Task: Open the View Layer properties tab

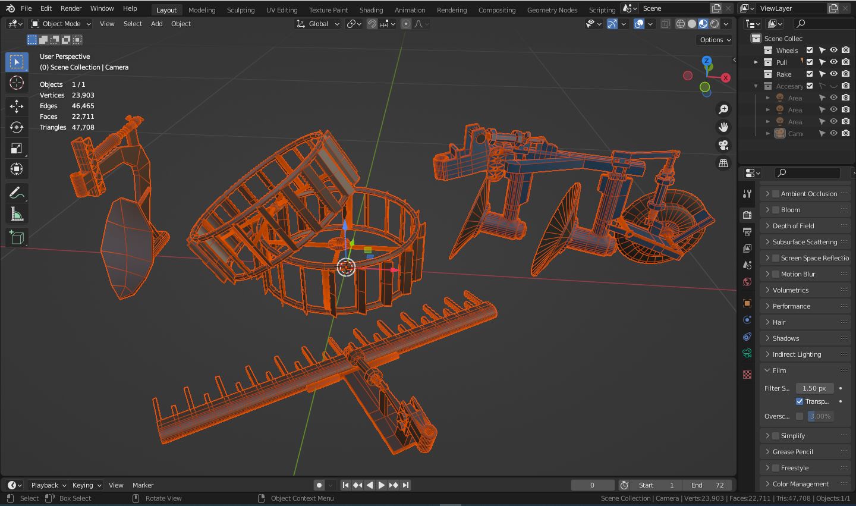Action: [x=747, y=248]
